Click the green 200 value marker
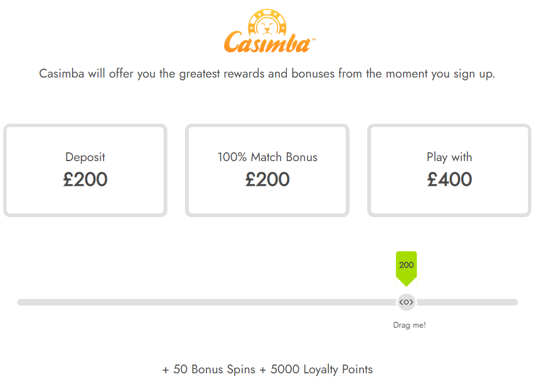 click(406, 268)
